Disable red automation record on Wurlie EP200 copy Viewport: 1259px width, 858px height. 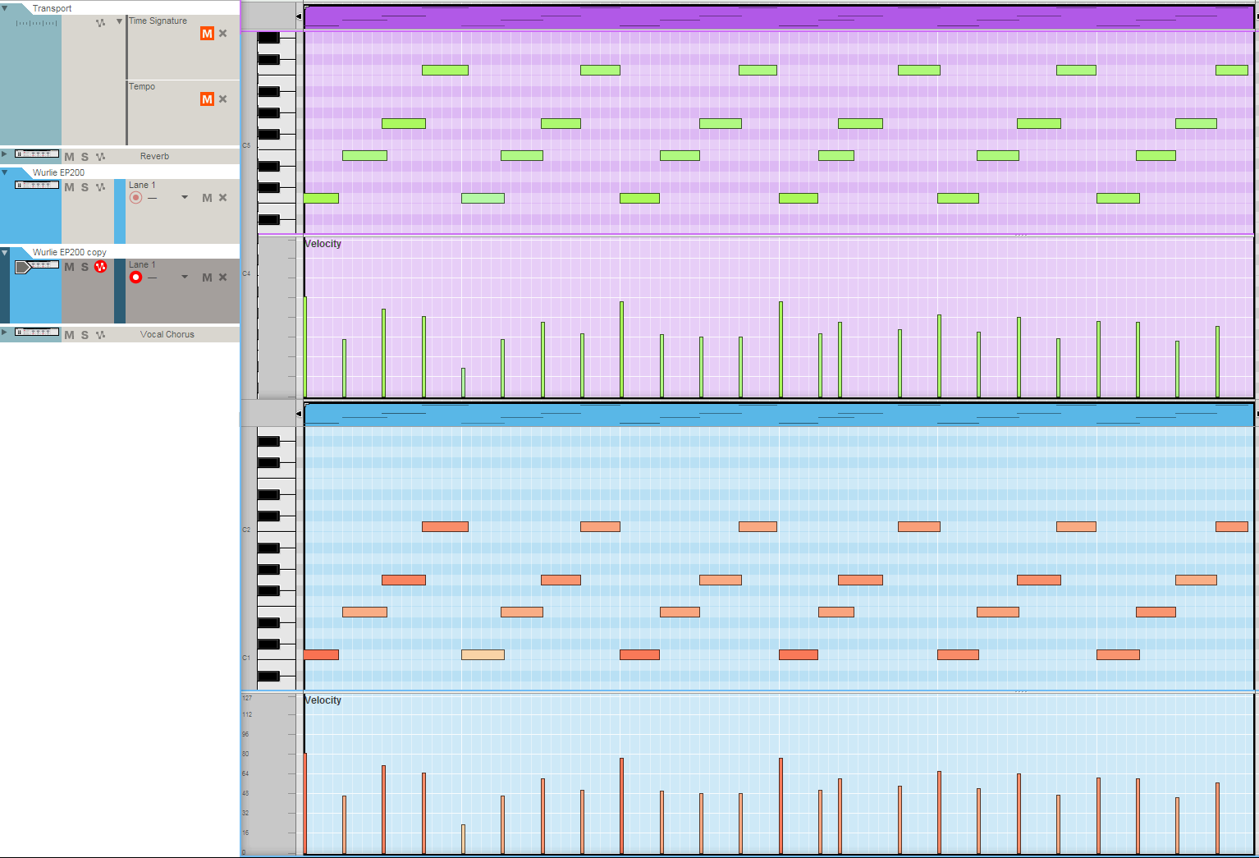click(x=100, y=267)
